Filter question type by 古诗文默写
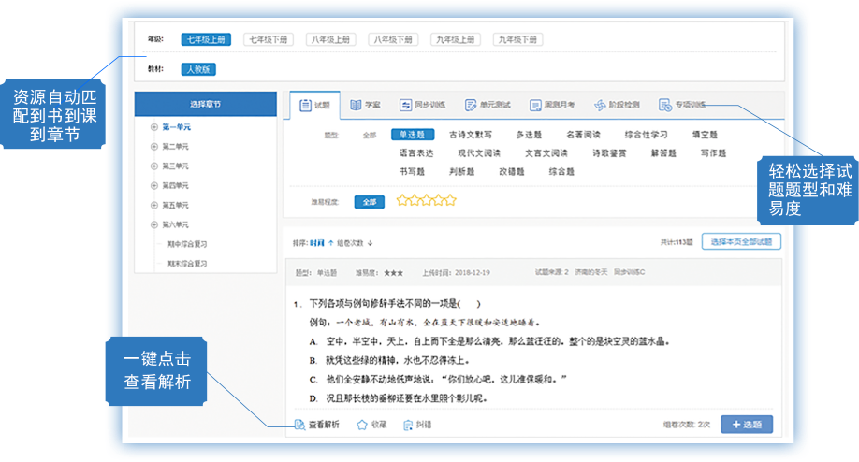The width and height of the screenshot is (859, 462). (470, 135)
